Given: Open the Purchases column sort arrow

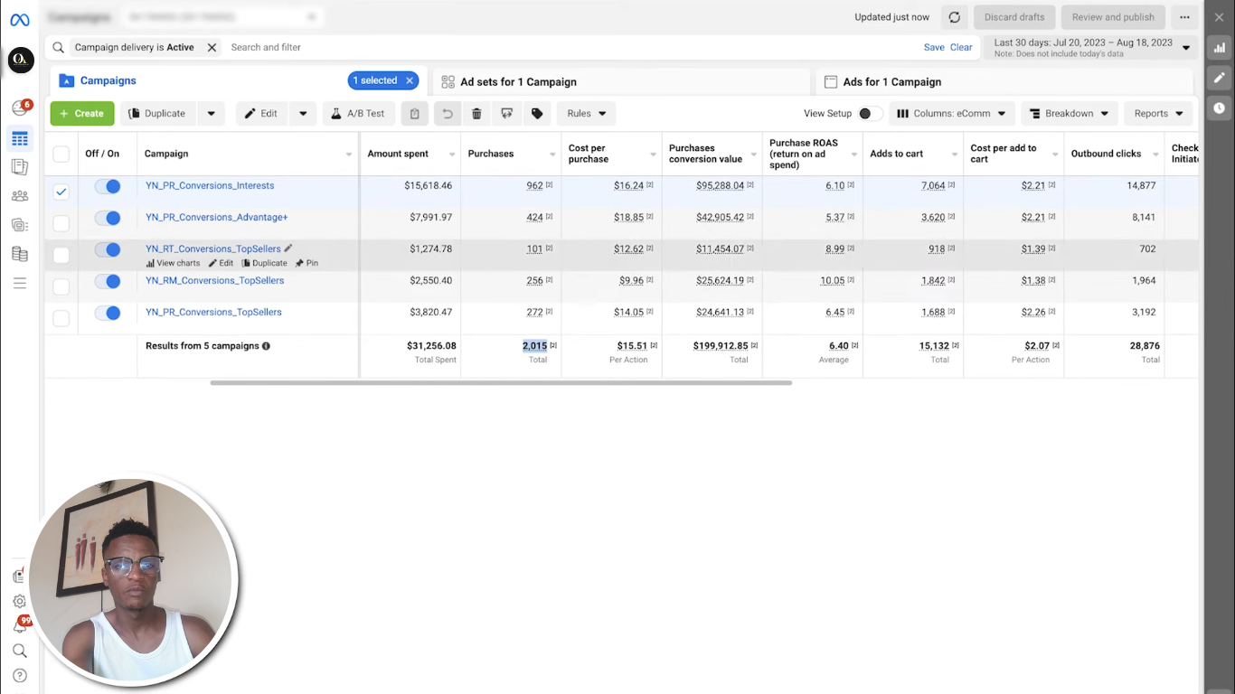Looking at the screenshot, I should [552, 155].
